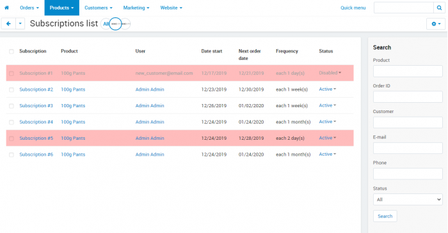The image size is (448, 233).
Task: Select the highlighted demo storefront circle
Action: [115, 24]
